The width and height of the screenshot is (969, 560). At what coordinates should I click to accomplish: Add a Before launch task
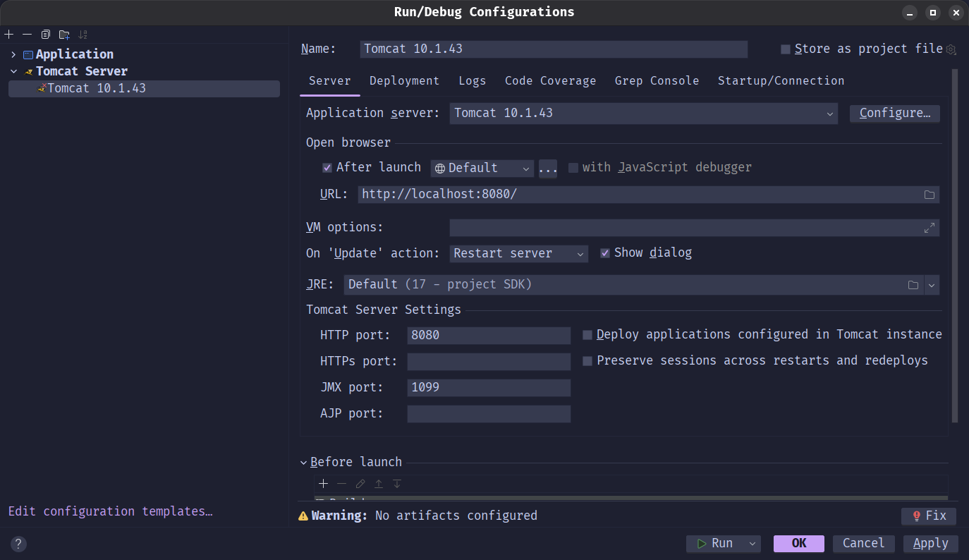[x=323, y=484]
